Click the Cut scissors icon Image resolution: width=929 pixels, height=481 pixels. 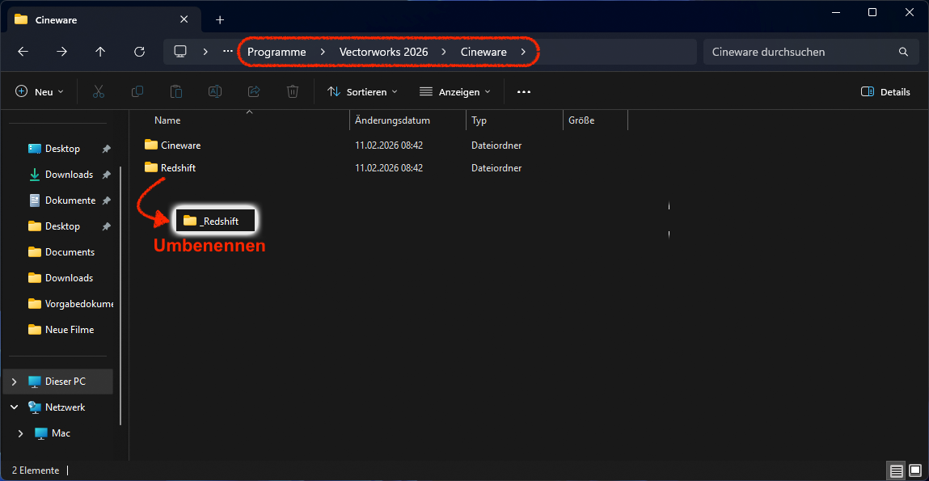coord(99,92)
